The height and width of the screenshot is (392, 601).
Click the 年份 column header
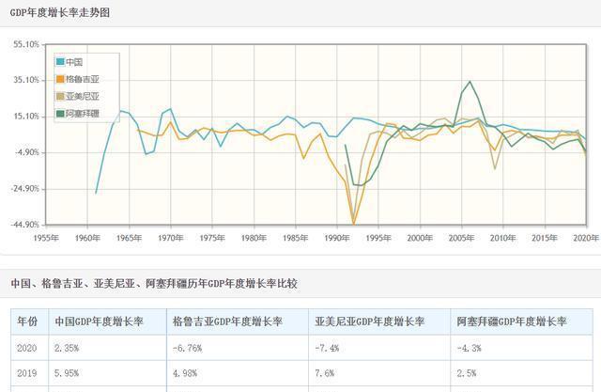click(27, 321)
